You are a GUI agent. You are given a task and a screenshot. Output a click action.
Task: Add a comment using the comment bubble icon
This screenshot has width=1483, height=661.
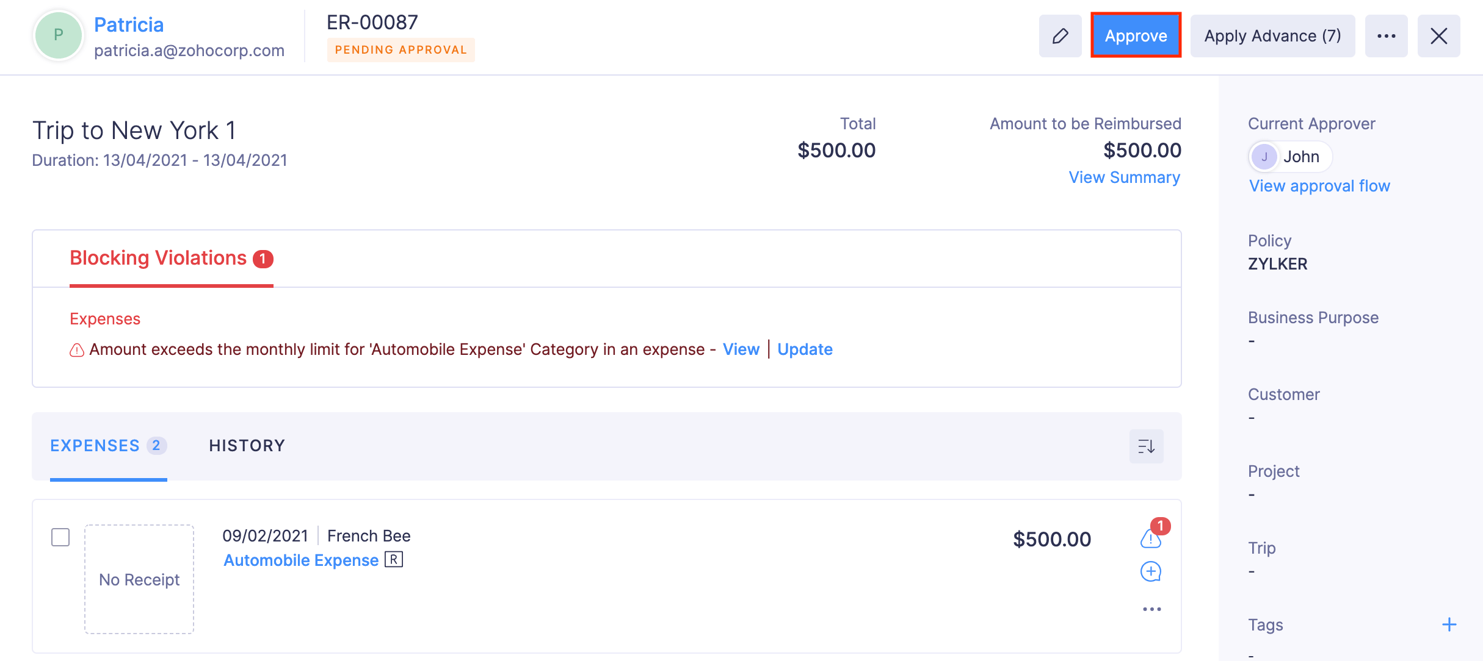(1150, 571)
